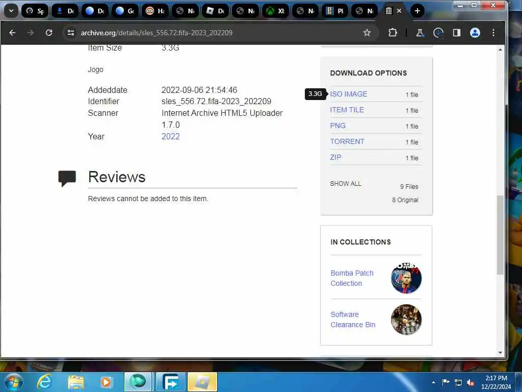
Task: Click the page scrollbar up arrow
Action: click(x=500, y=50)
